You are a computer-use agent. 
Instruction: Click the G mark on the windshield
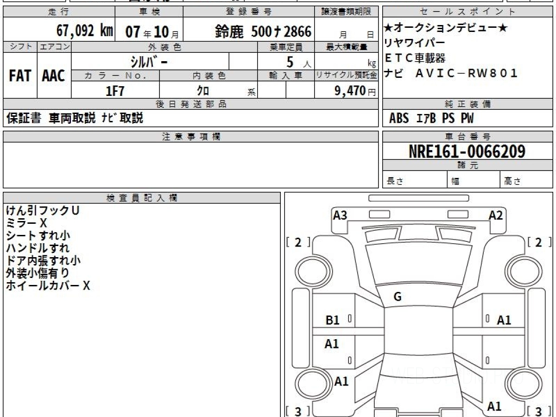pyautogui.click(x=398, y=297)
